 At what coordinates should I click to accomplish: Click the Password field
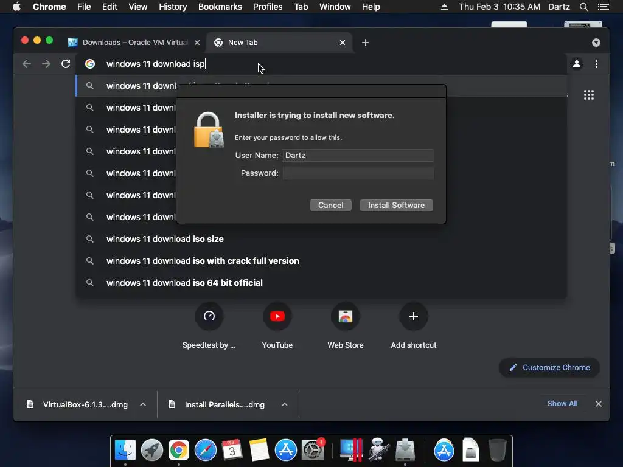point(358,173)
